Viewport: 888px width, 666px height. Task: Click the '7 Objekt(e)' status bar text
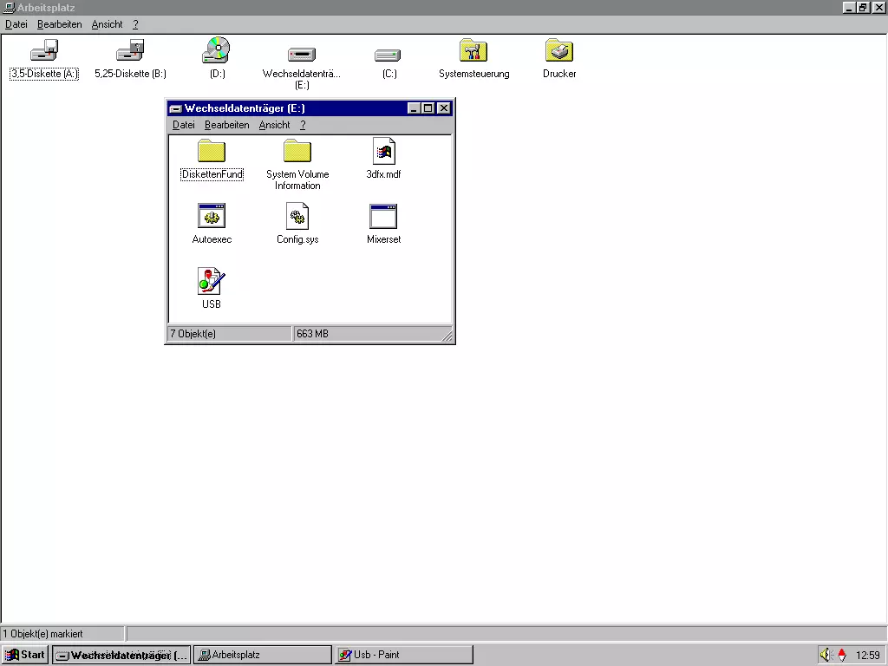pos(193,334)
